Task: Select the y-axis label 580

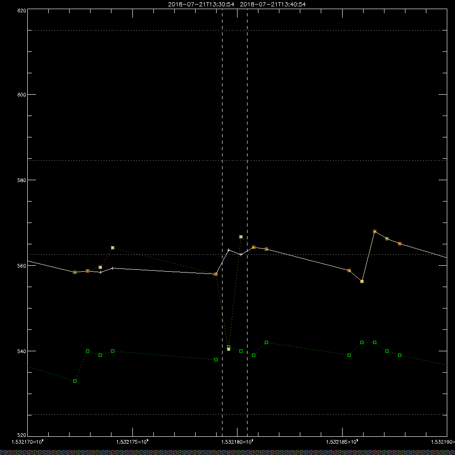Action: tap(22, 180)
